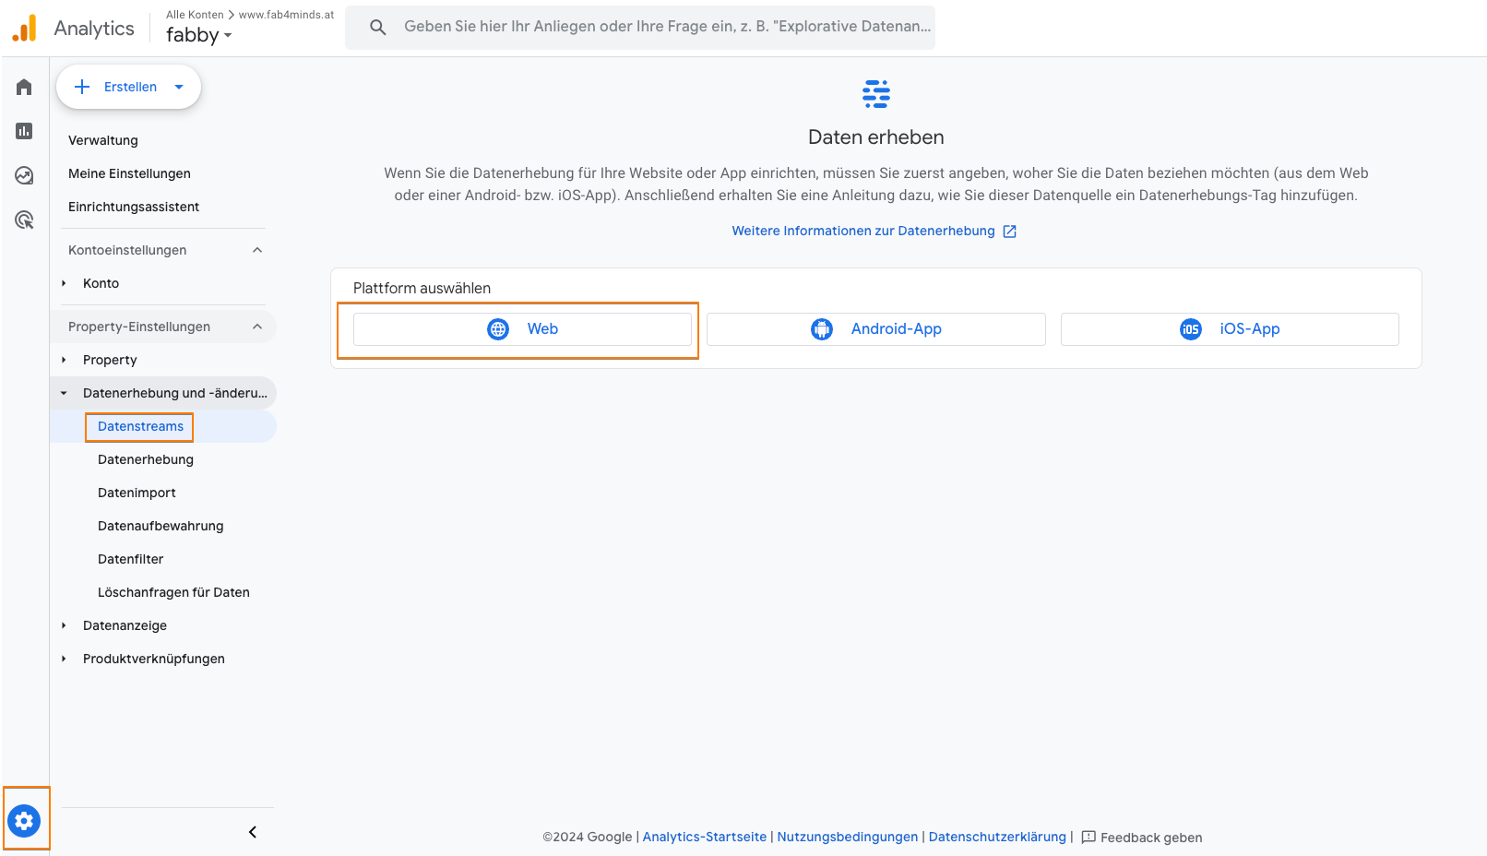Choose the Android-App platform button
Screen dimensions: 1487x856
(x=875, y=329)
